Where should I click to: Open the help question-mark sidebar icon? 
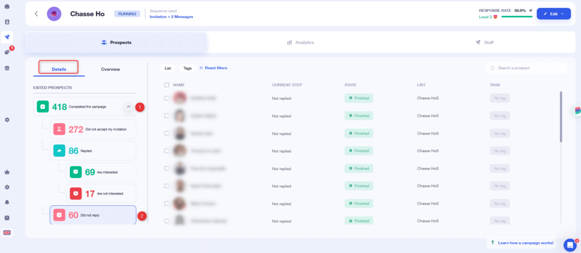tap(7, 217)
